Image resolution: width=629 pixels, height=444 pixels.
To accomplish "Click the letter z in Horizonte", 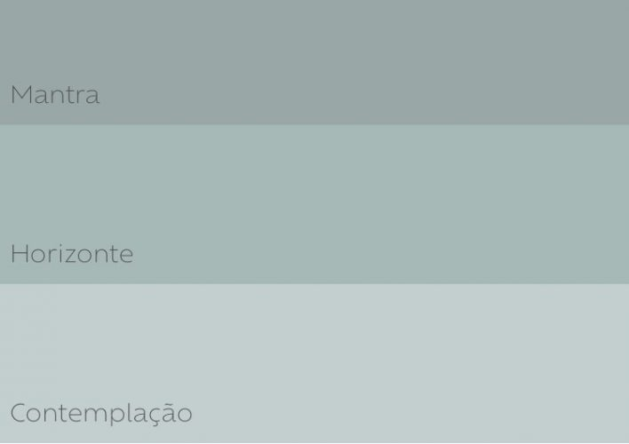I will (72, 257).
